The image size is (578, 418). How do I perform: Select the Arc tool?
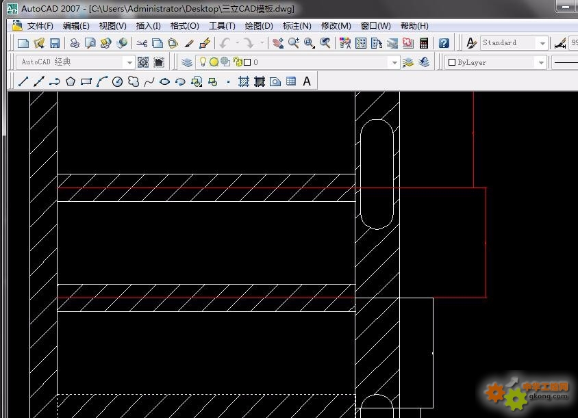click(x=102, y=81)
